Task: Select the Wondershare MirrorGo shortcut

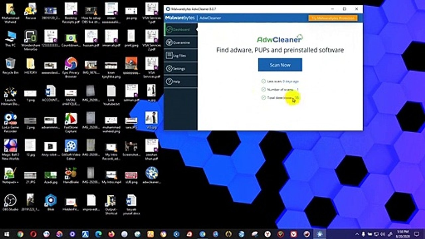Action: 31,40
